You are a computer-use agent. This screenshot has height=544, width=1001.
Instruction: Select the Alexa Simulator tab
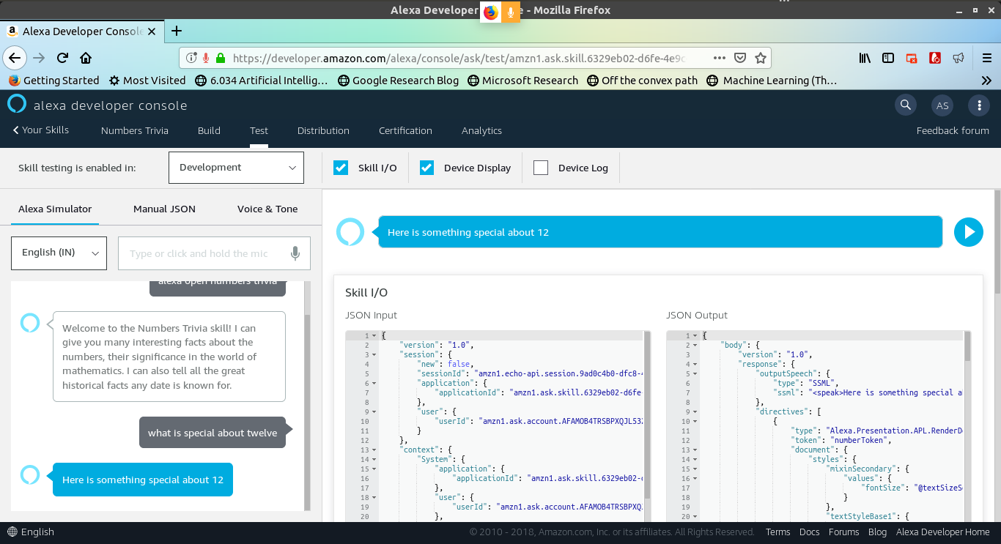55,209
